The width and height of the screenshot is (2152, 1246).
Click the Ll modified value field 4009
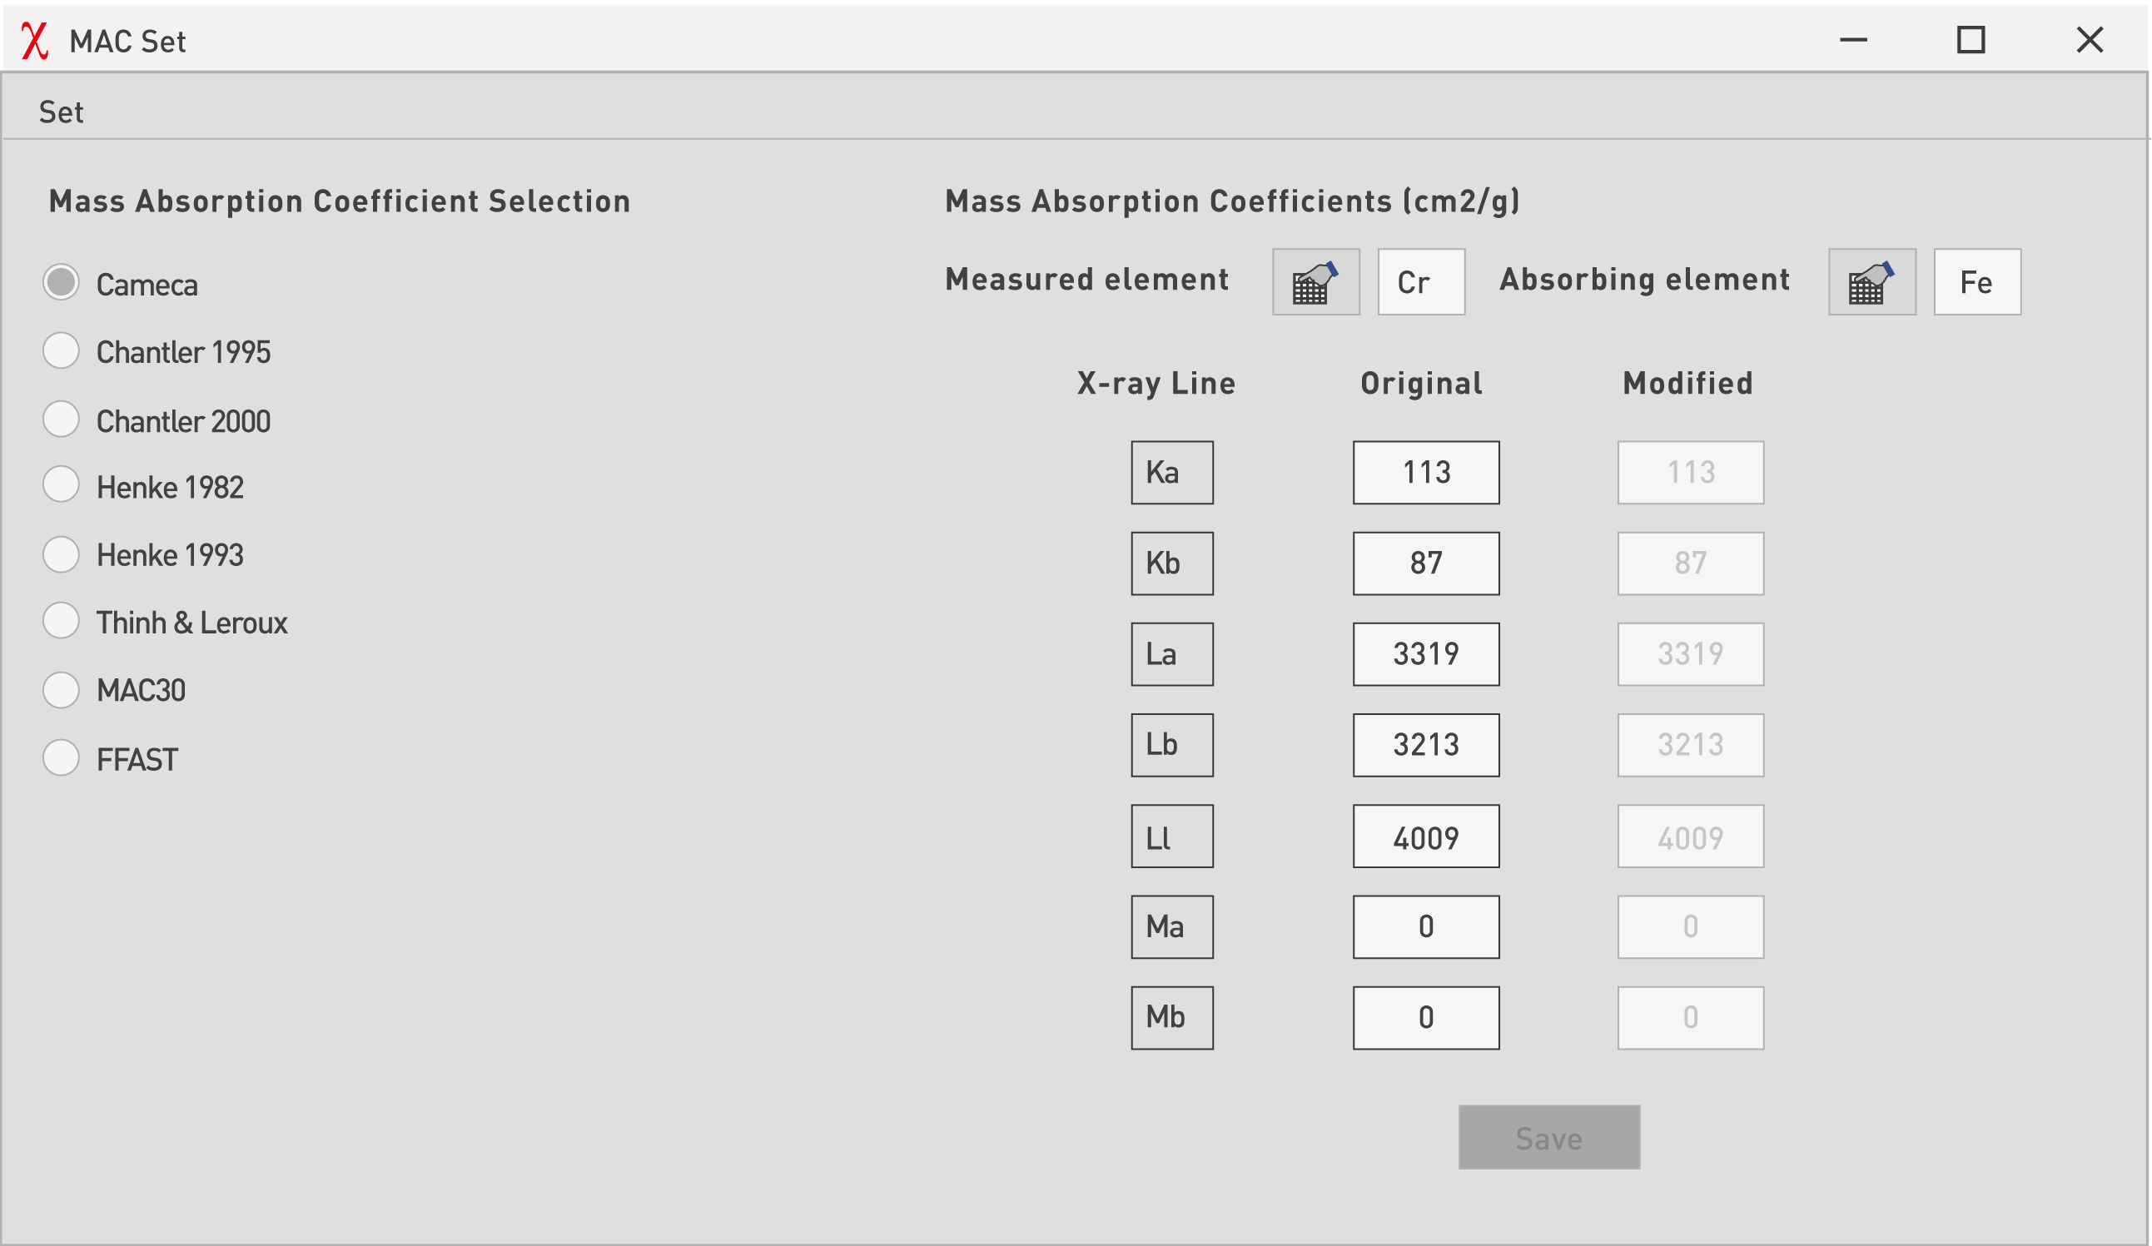pos(1690,837)
